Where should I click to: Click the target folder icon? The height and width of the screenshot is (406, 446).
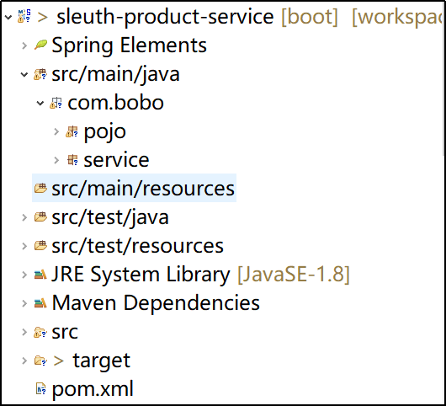click(40, 361)
